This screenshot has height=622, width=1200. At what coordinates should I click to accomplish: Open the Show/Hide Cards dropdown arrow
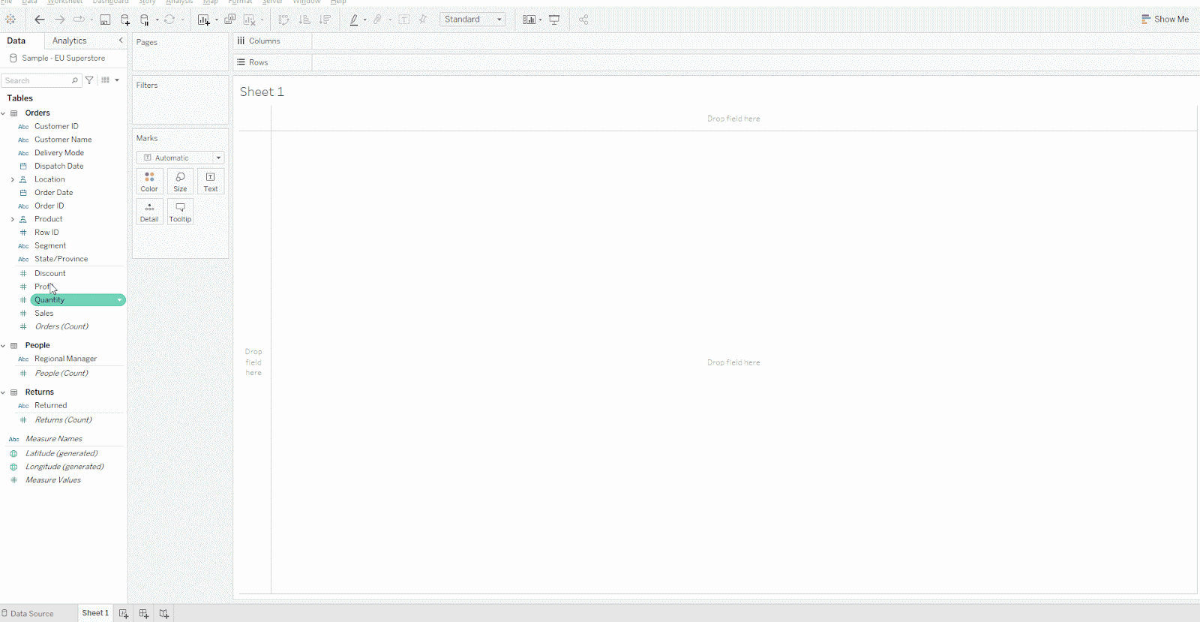[541, 20]
